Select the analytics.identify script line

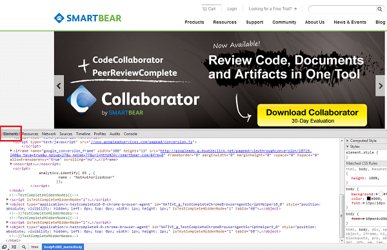tap(67, 173)
